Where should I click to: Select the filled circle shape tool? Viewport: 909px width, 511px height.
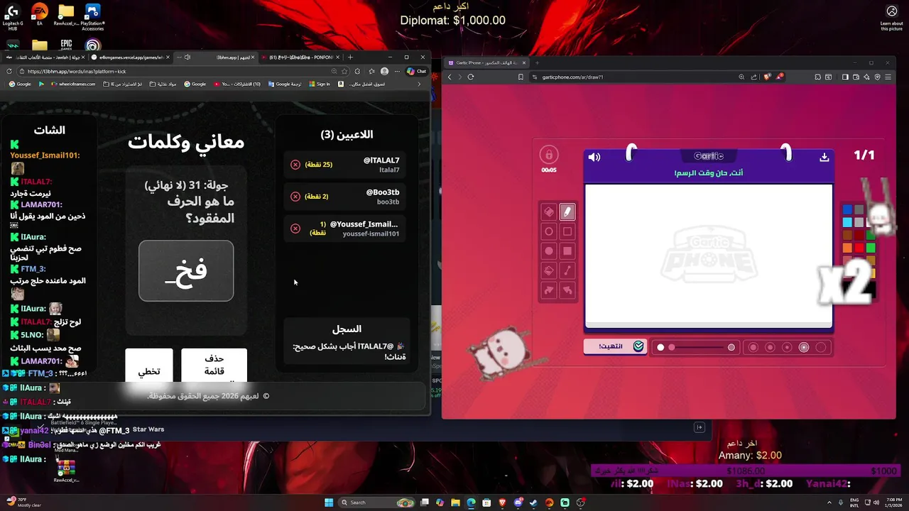549,251
